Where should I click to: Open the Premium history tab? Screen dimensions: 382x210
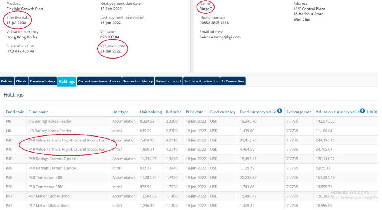click(43, 81)
